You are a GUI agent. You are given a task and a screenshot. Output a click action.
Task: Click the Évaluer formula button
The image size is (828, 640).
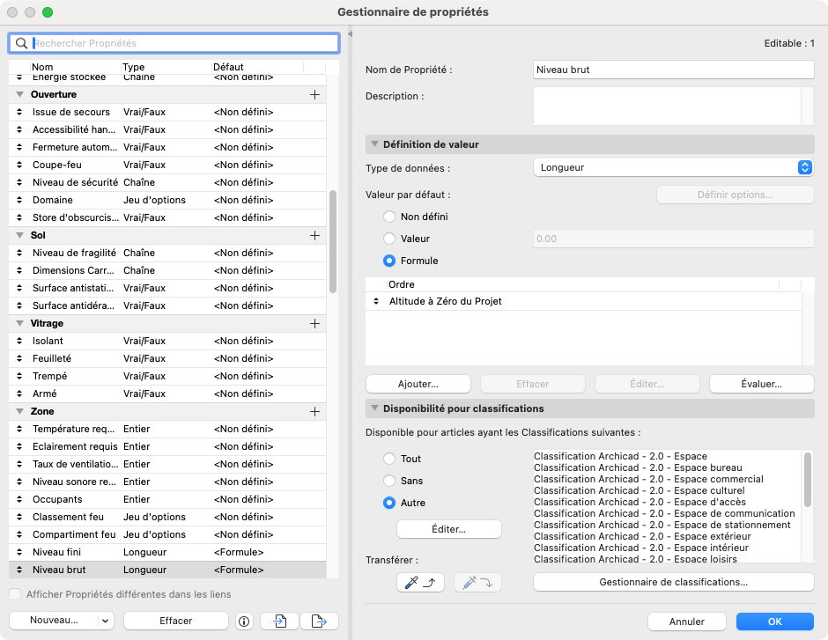(x=761, y=384)
